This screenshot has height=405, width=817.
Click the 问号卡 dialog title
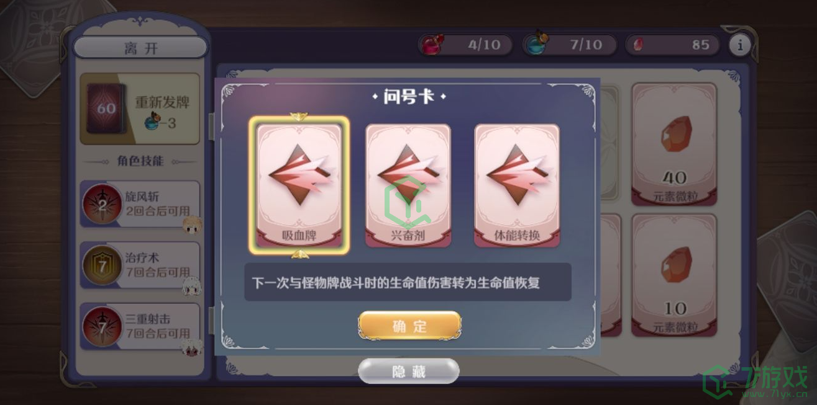(x=408, y=97)
